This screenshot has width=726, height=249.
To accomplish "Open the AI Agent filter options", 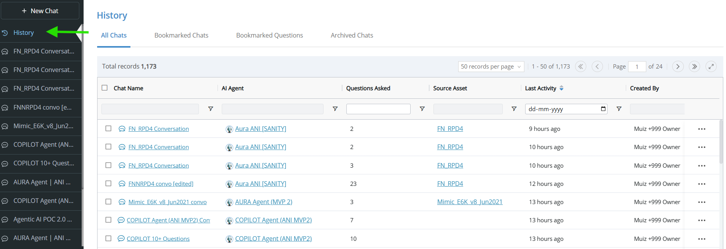I will 335,109.
